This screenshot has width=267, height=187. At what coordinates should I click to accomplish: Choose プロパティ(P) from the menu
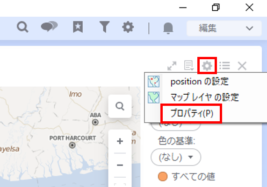191,113
